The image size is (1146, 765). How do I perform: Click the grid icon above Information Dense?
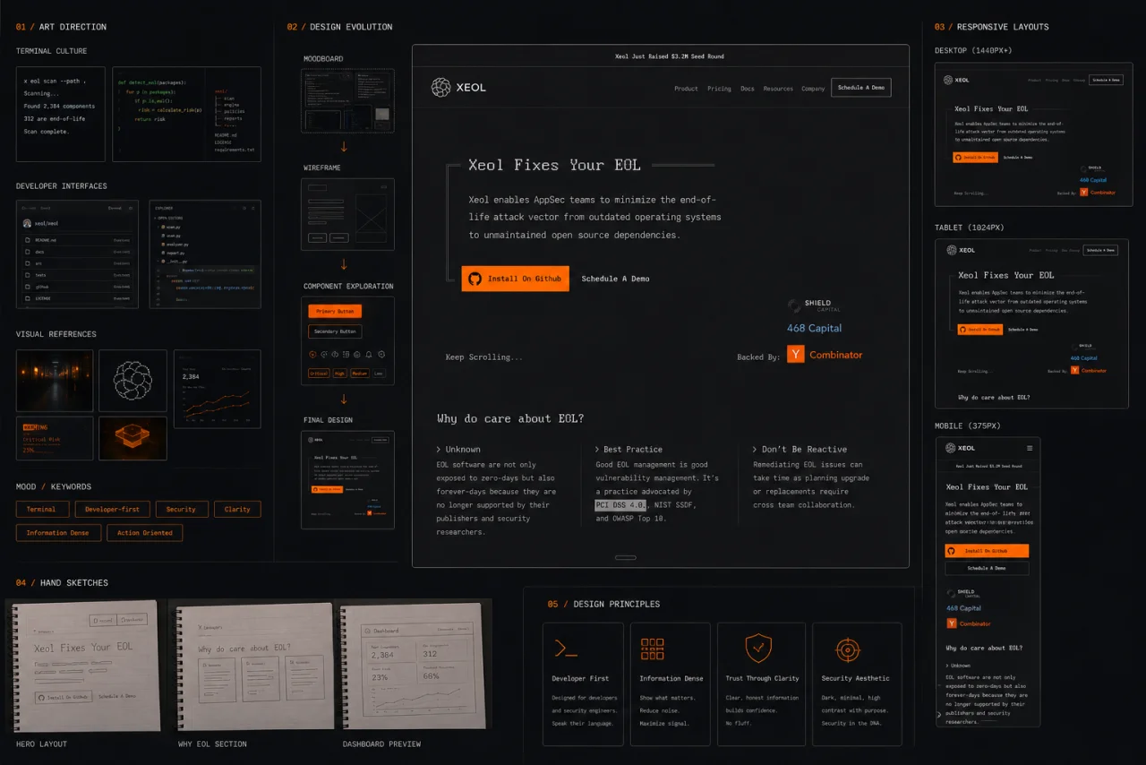653,649
